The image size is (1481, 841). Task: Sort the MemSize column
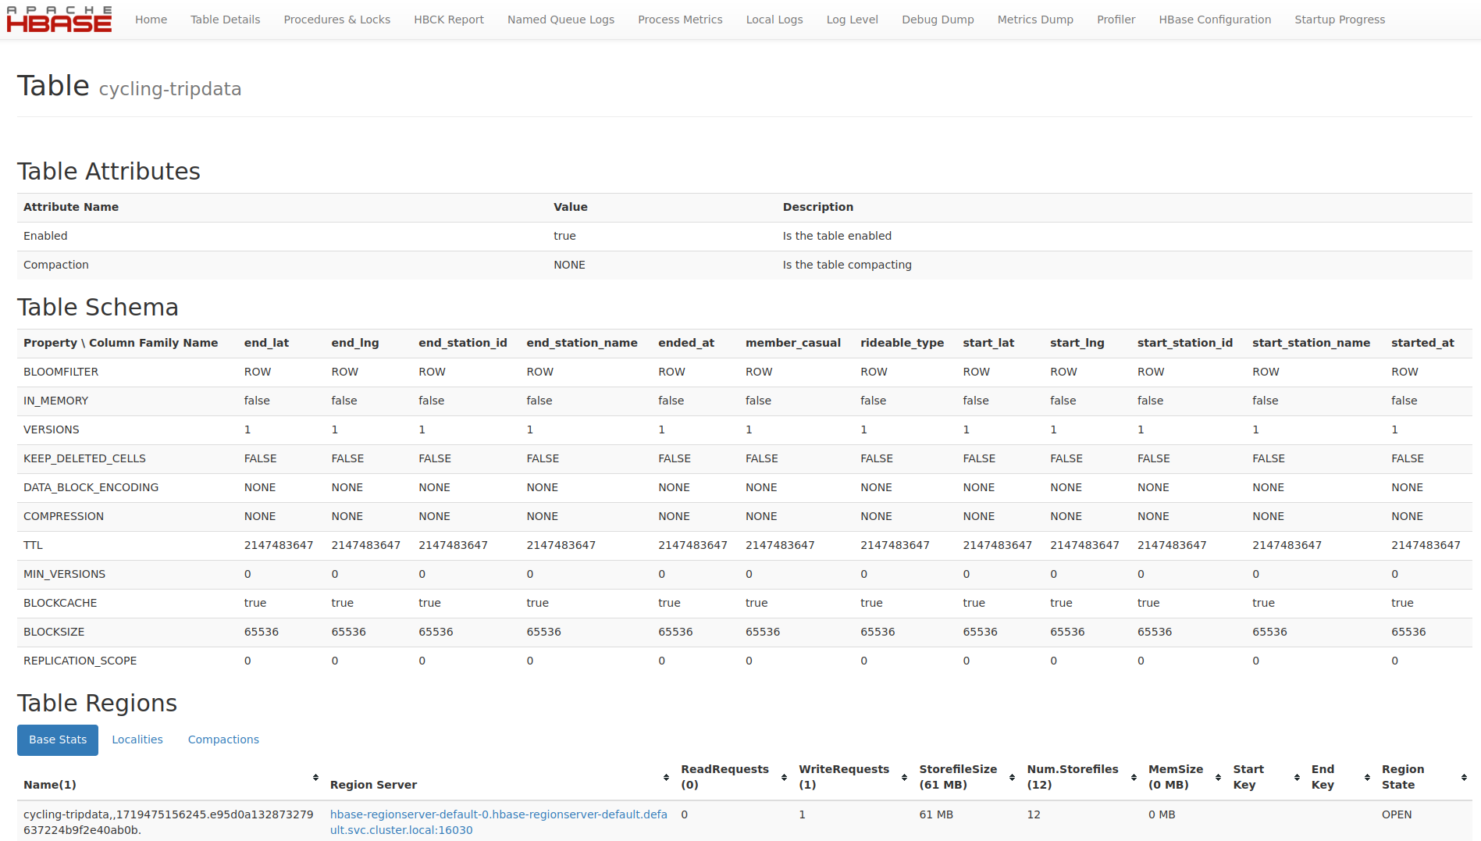[x=1133, y=777]
